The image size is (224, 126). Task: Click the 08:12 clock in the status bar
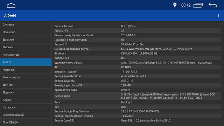click(x=186, y=5)
